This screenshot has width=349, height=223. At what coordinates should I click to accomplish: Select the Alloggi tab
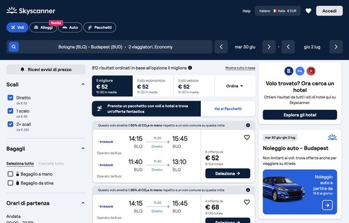tap(43, 27)
